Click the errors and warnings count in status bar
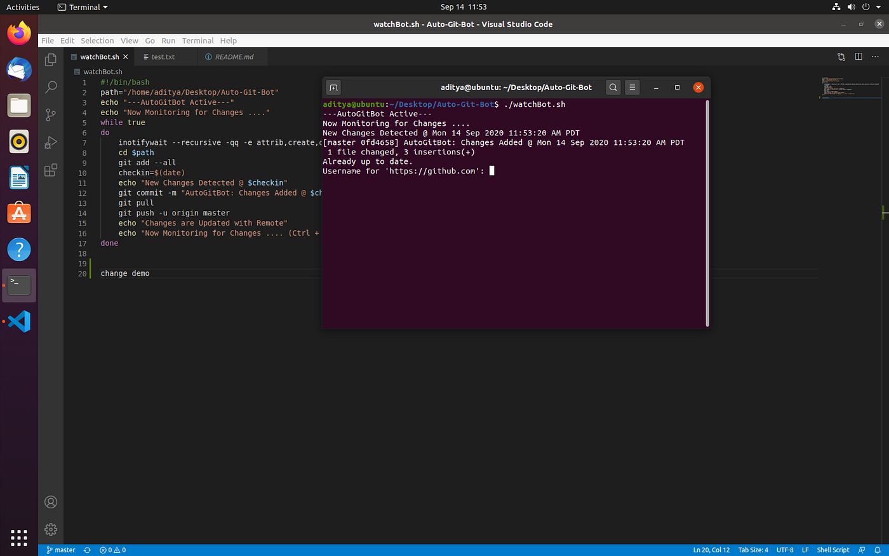Viewport: 889px width, 556px height. pyautogui.click(x=113, y=550)
